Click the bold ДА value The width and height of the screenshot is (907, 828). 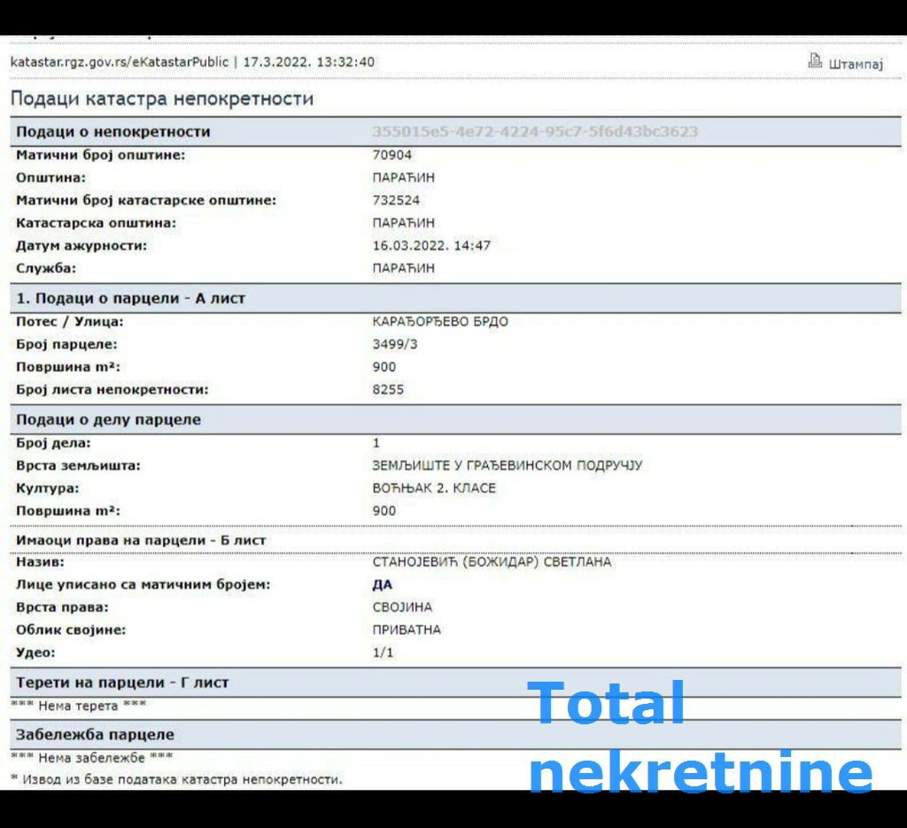pyautogui.click(x=383, y=585)
